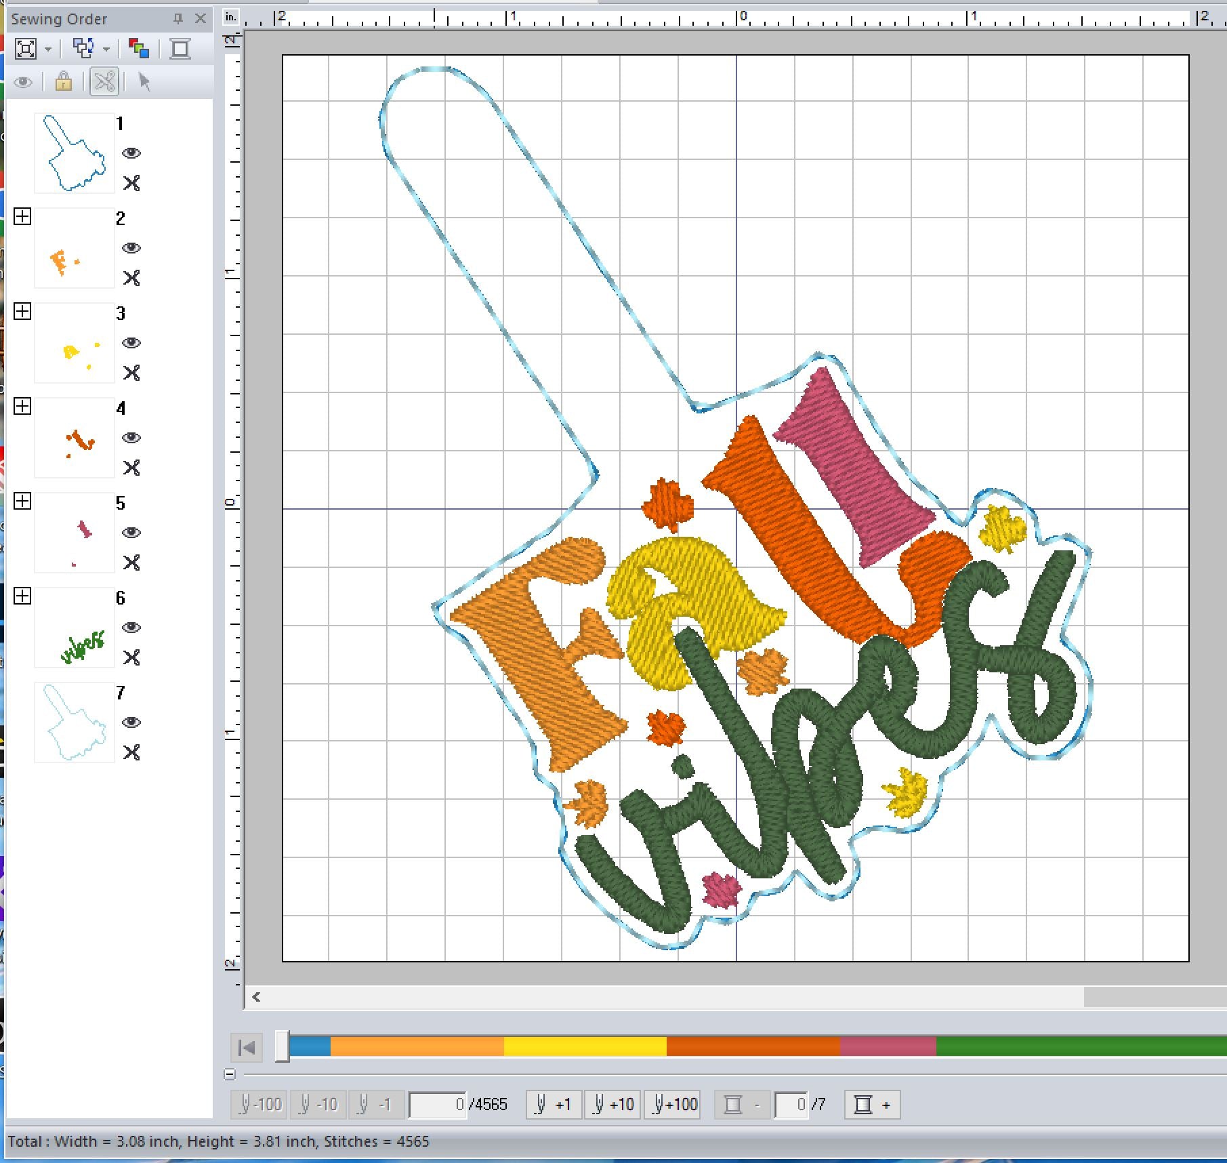1227x1163 pixels.
Task: Open the zoom frame dropdown arrow
Action: coord(48,49)
